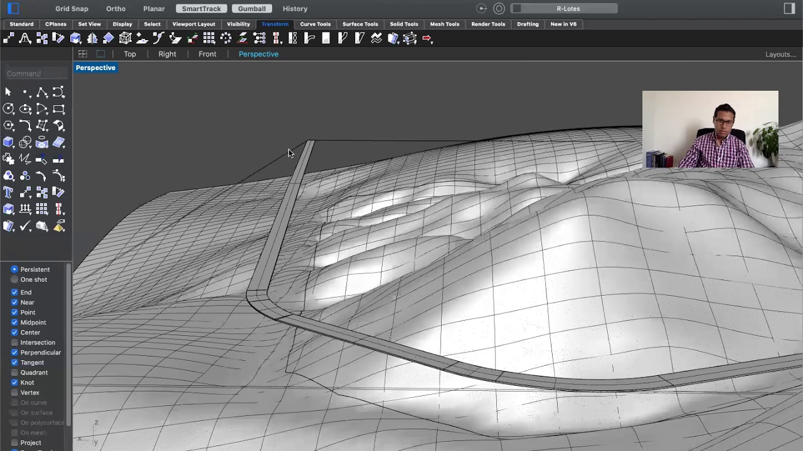This screenshot has height=451, width=803.
Task: Activate the Text object tool
Action: coord(9,193)
